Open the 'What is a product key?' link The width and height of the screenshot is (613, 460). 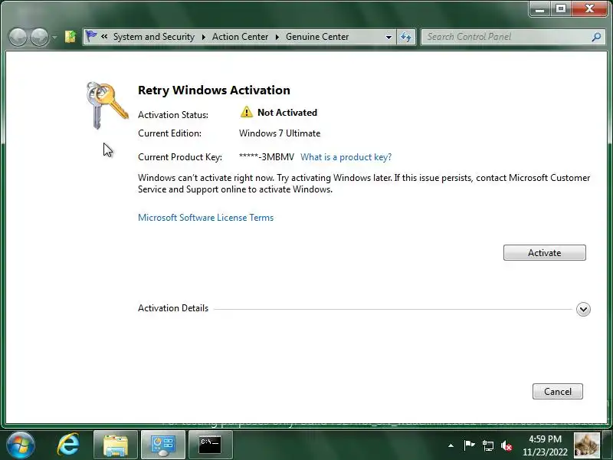[x=346, y=157]
